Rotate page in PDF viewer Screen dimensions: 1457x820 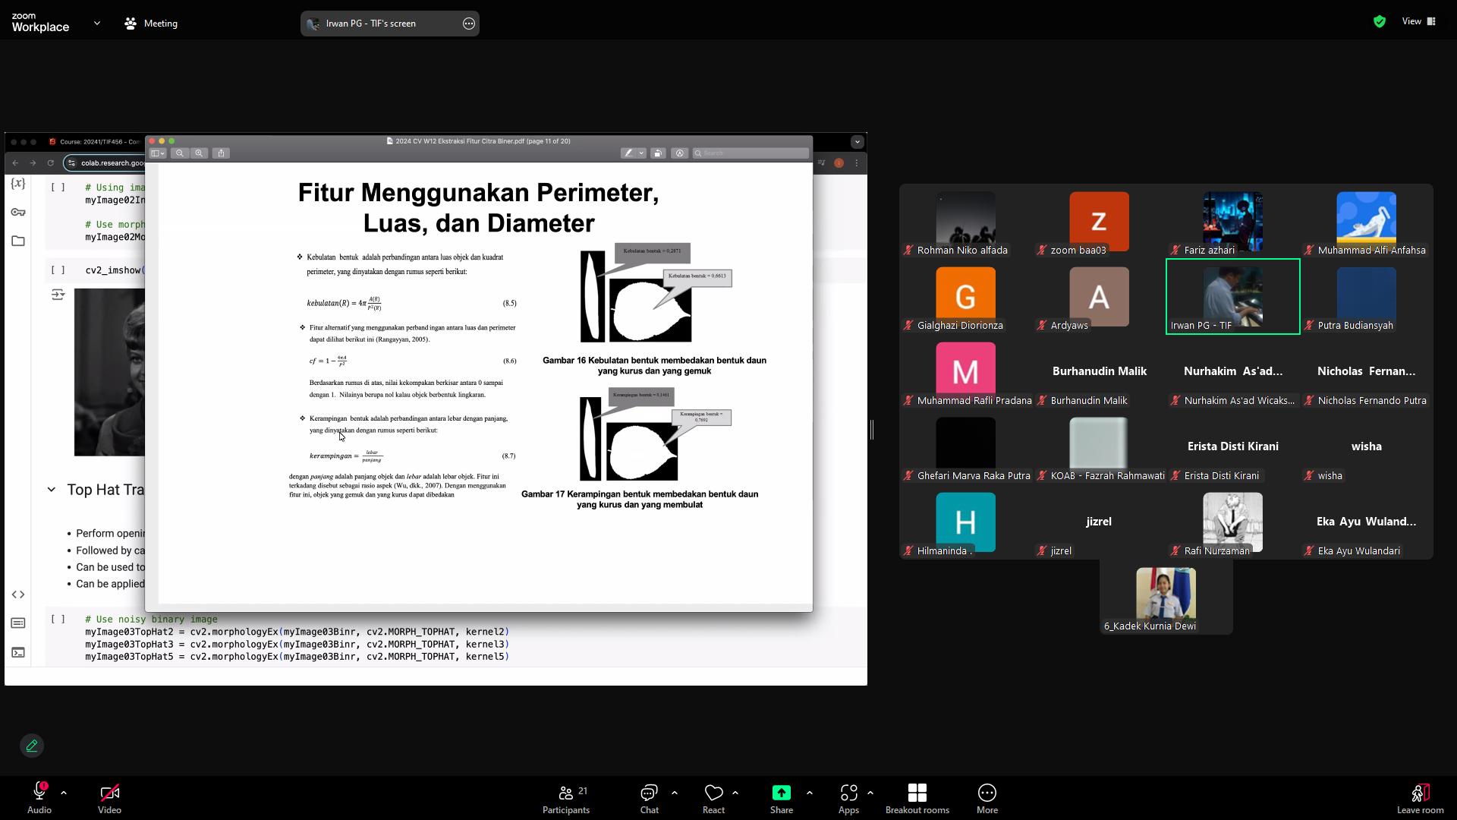[658, 153]
